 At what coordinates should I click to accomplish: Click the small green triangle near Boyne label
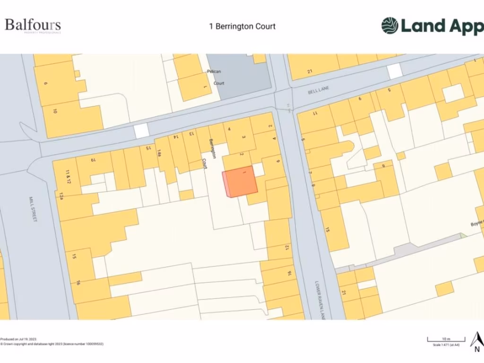(463, 235)
